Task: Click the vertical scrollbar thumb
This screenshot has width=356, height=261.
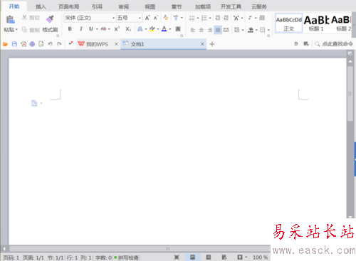Action: (350, 94)
